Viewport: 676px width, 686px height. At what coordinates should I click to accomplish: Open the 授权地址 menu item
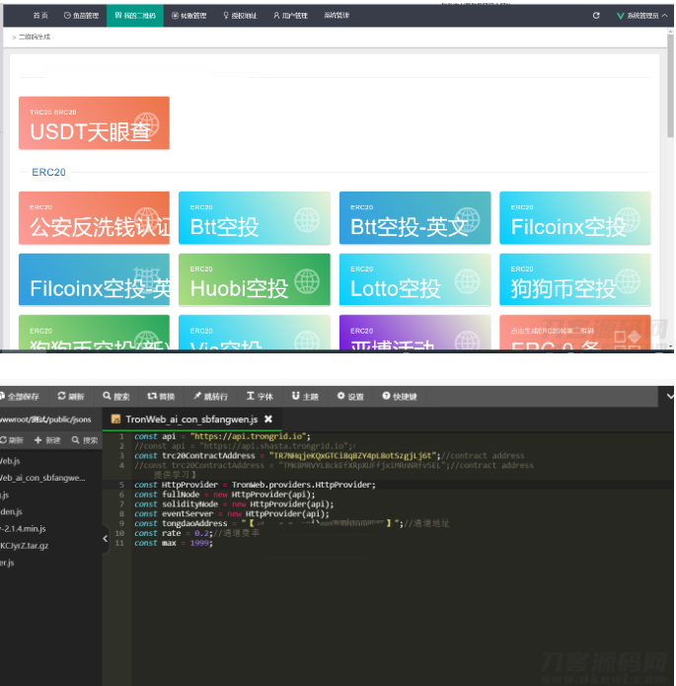coord(240,16)
